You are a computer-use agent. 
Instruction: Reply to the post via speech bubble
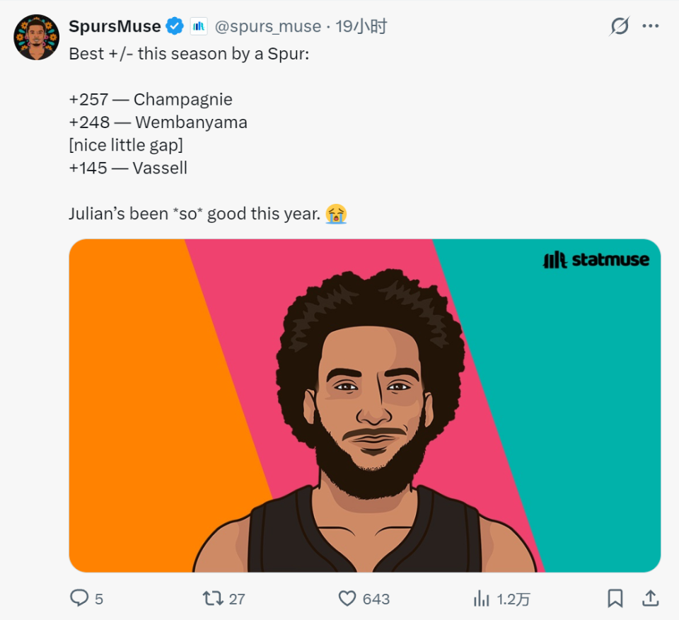click(x=79, y=599)
